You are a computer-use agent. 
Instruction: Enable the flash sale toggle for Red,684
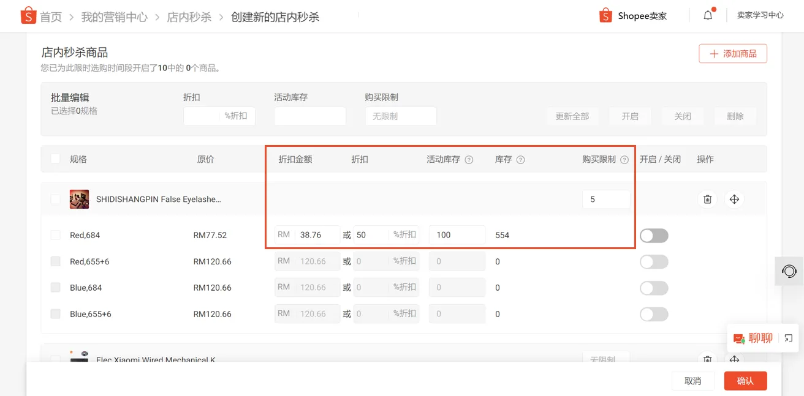click(654, 235)
